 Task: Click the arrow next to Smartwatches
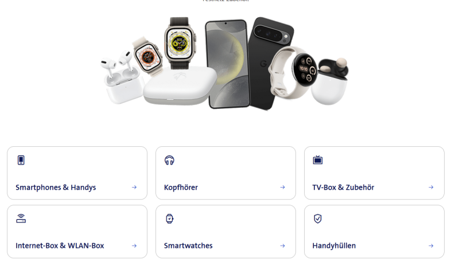(x=282, y=245)
